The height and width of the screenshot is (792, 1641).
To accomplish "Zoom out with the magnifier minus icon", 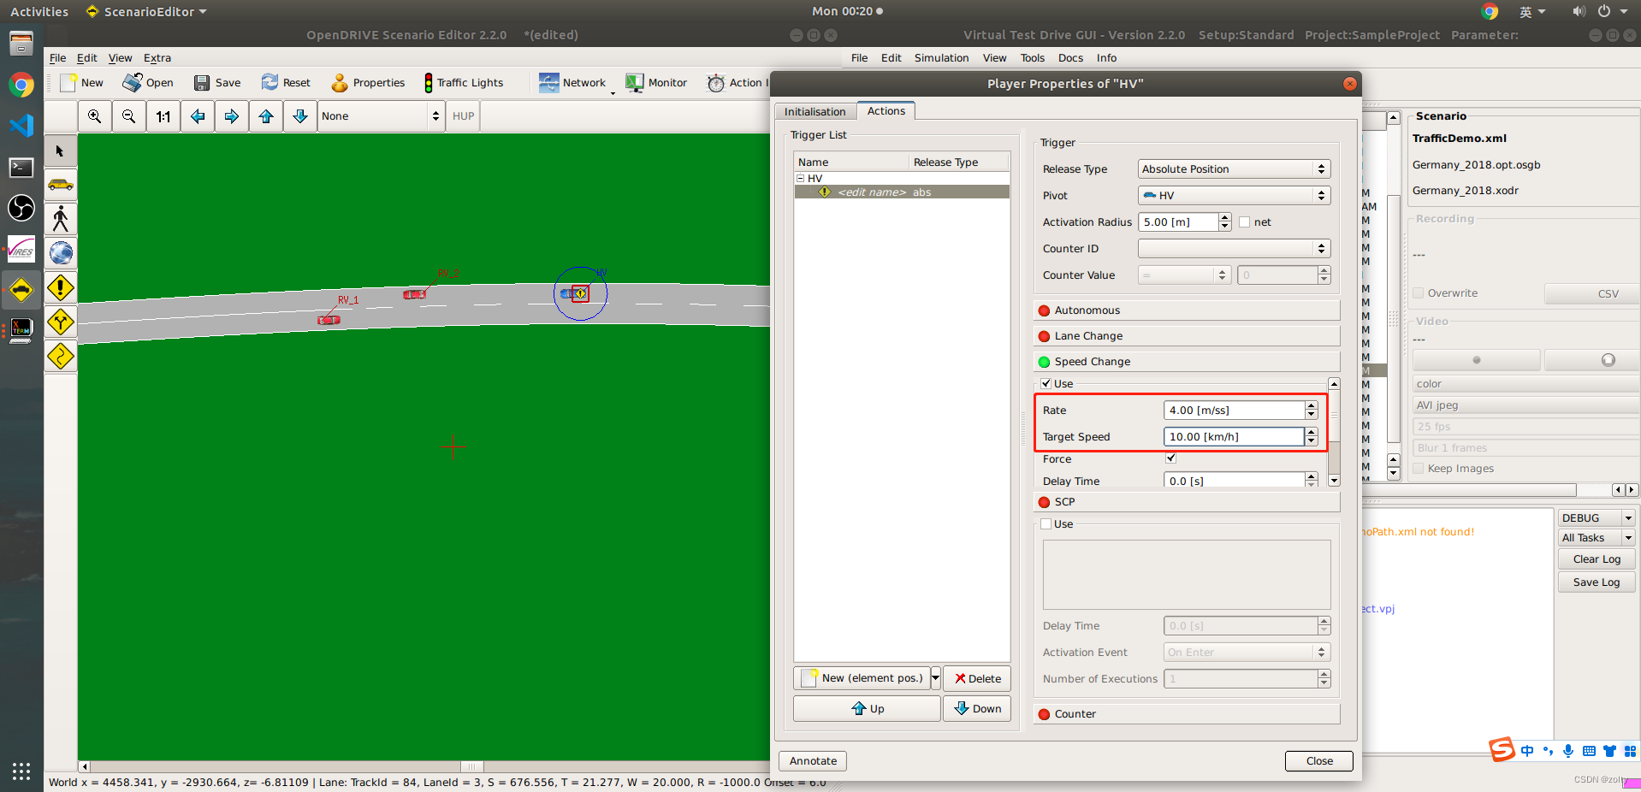I will (129, 116).
